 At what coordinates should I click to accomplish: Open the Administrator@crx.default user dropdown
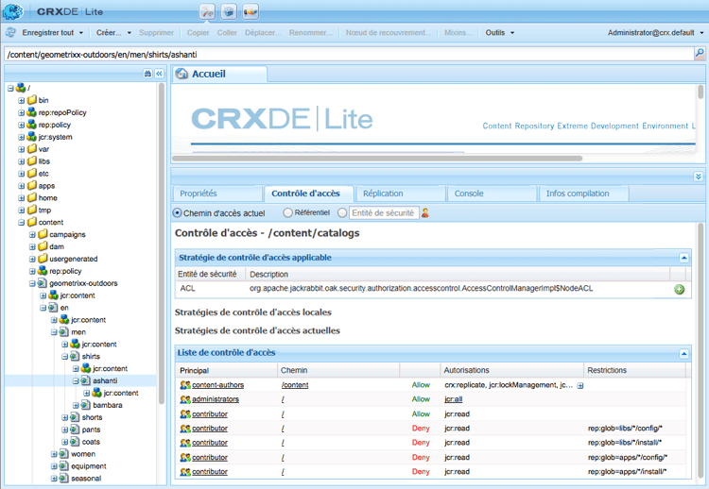pyautogui.click(x=656, y=32)
